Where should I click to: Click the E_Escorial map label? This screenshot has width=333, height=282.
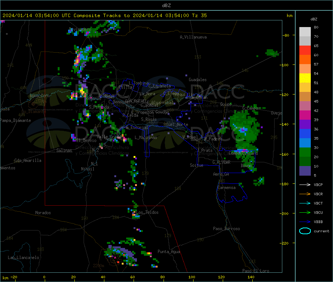(x=137, y=127)
